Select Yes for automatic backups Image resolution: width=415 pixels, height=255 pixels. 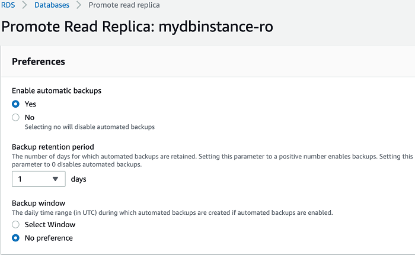click(16, 104)
